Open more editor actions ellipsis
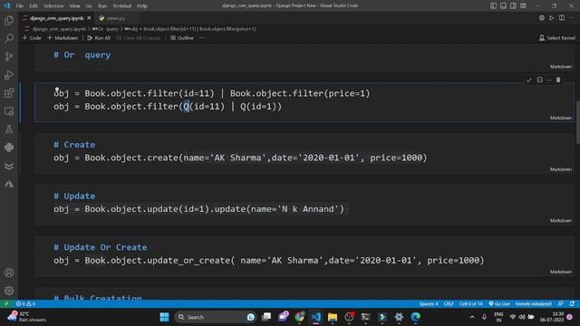Viewport: 580px width, 326px height. point(572,18)
